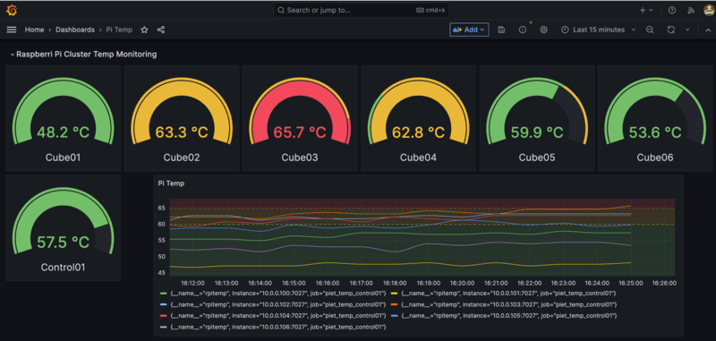Viewport: 716px width, 341px height.
Task: Click the Cube04 label
Action: pos(418,158)
